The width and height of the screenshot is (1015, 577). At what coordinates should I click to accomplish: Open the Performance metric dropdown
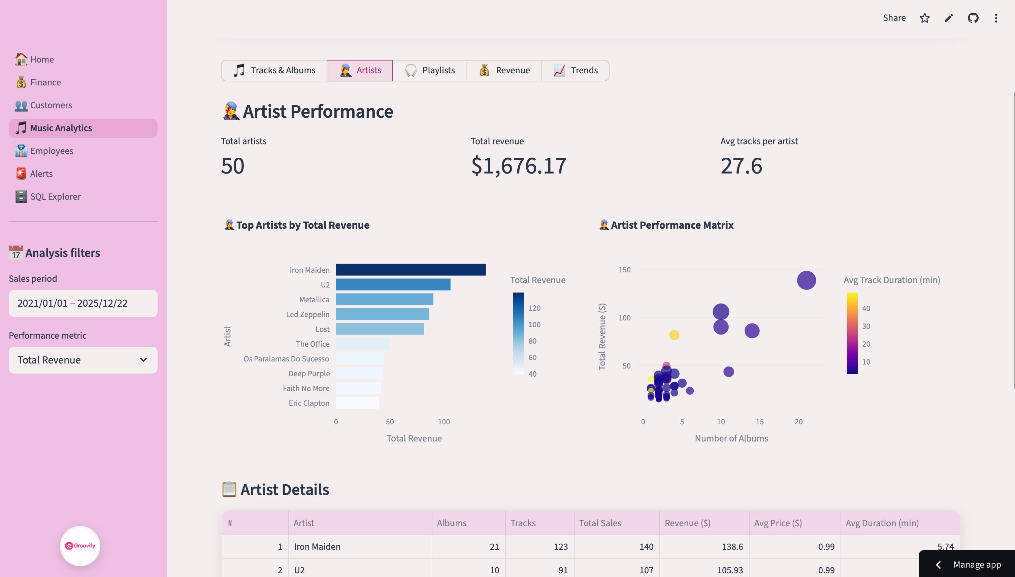(x=83, y=360)
